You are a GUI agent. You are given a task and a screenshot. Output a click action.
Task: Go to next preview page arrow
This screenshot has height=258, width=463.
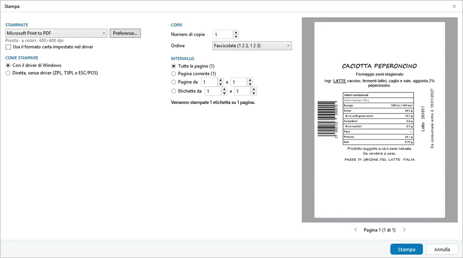click(x=404, y=230)
